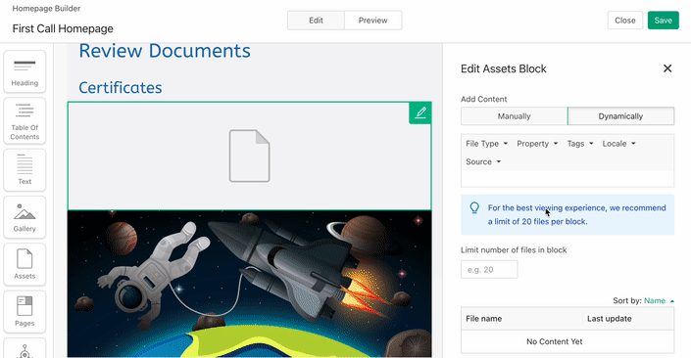Switch to Edit mode tab

tap(316, 21)
